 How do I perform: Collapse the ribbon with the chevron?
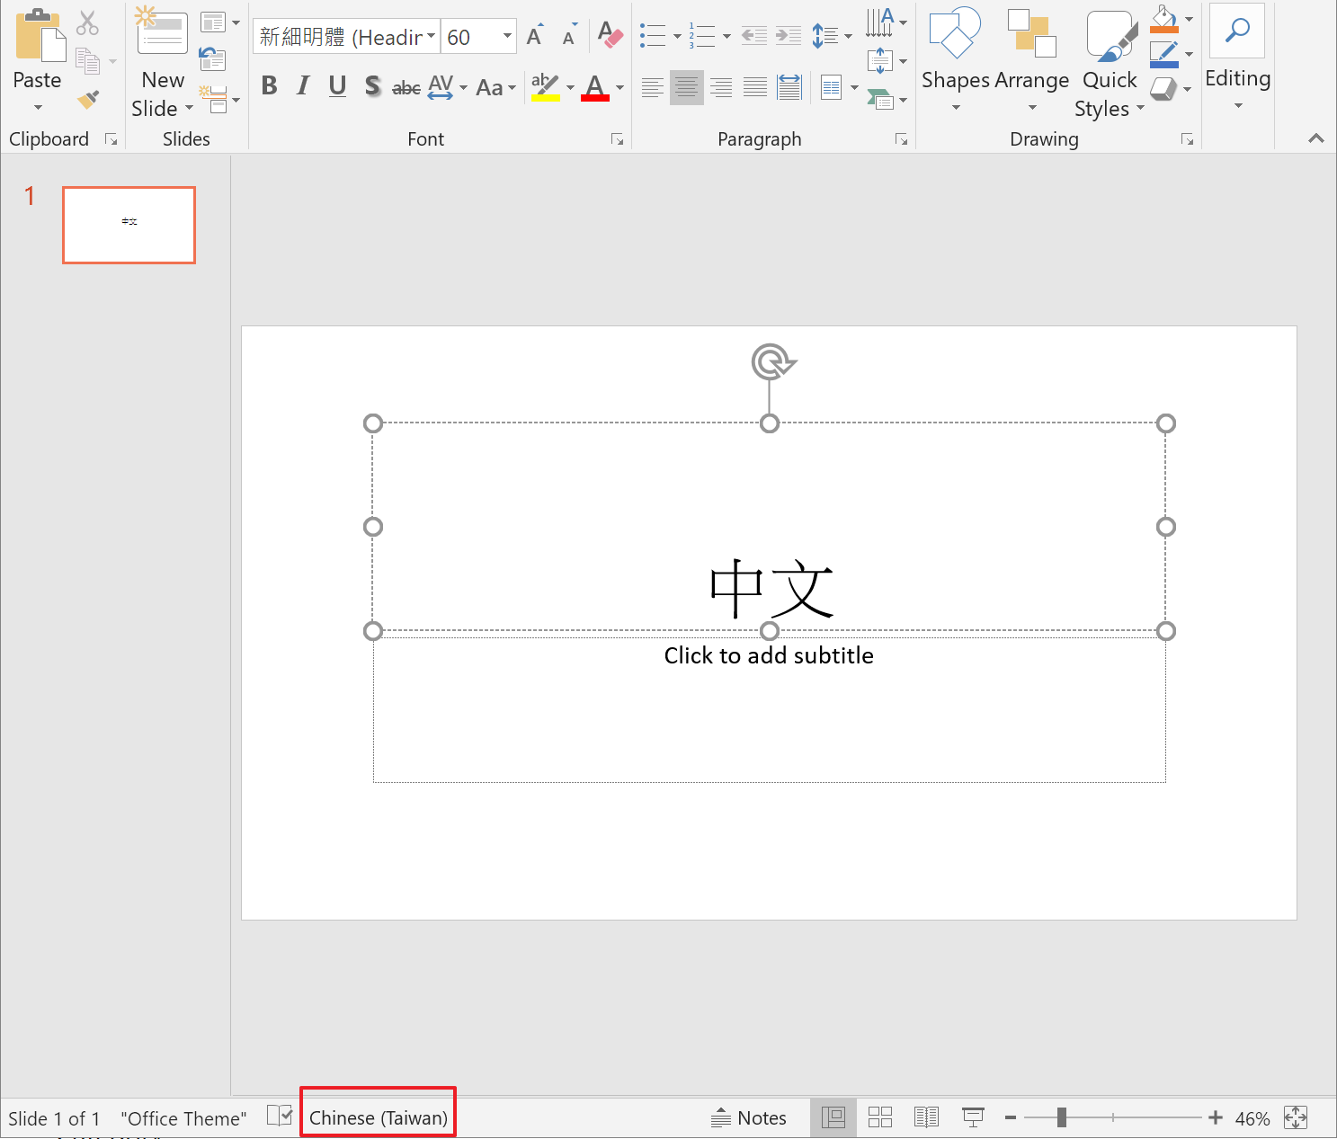tap(1316, 138)
